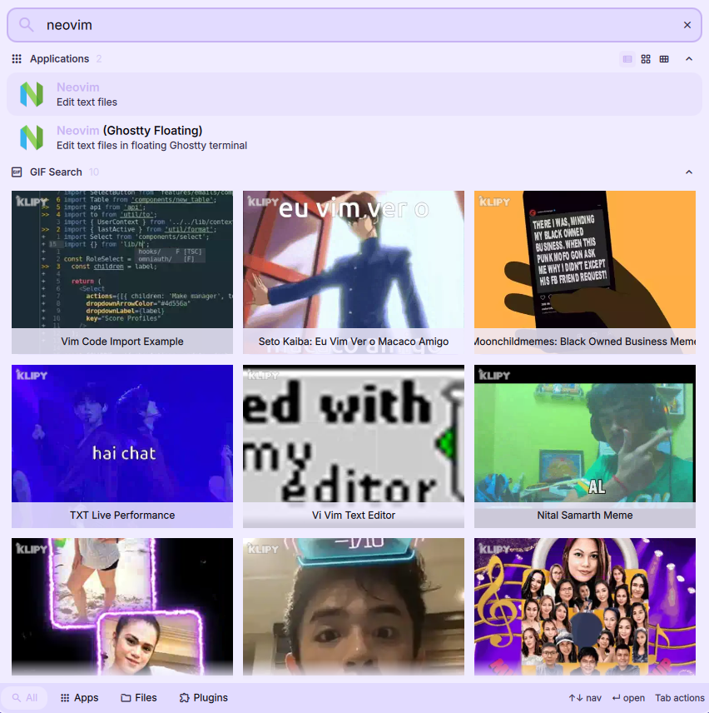
Task: Collapse the Applications section
Action: point(689,58)
